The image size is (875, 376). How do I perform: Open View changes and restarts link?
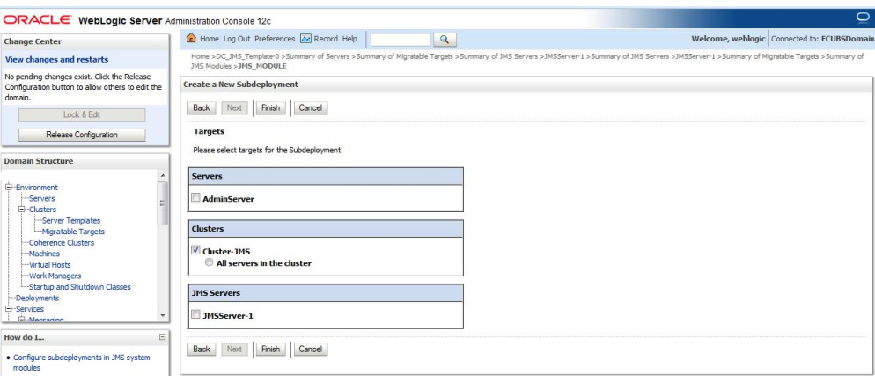click(57, 60)
